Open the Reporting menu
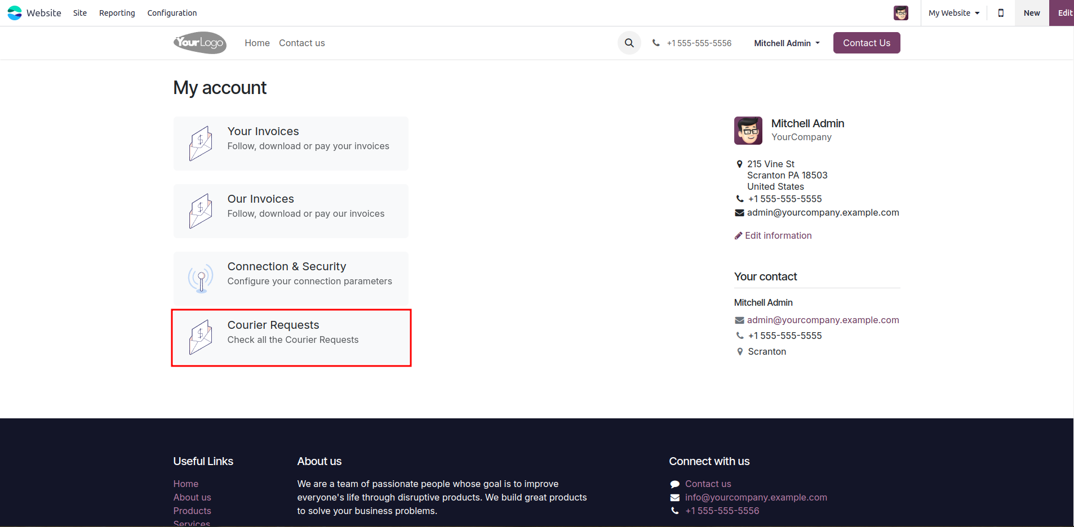Viewport: 1074px width, 527px height. point(117,13)
